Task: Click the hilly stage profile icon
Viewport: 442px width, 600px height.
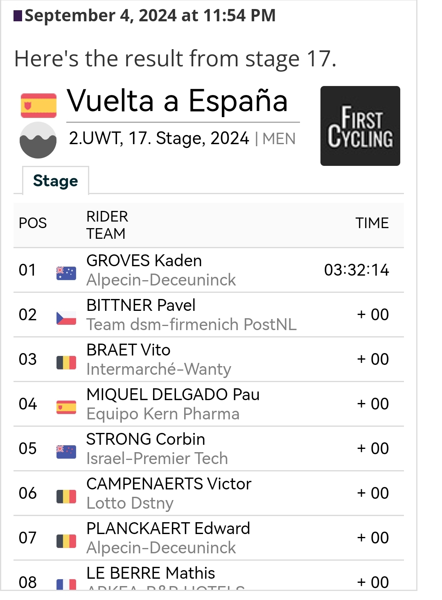Action: (38, 140)
